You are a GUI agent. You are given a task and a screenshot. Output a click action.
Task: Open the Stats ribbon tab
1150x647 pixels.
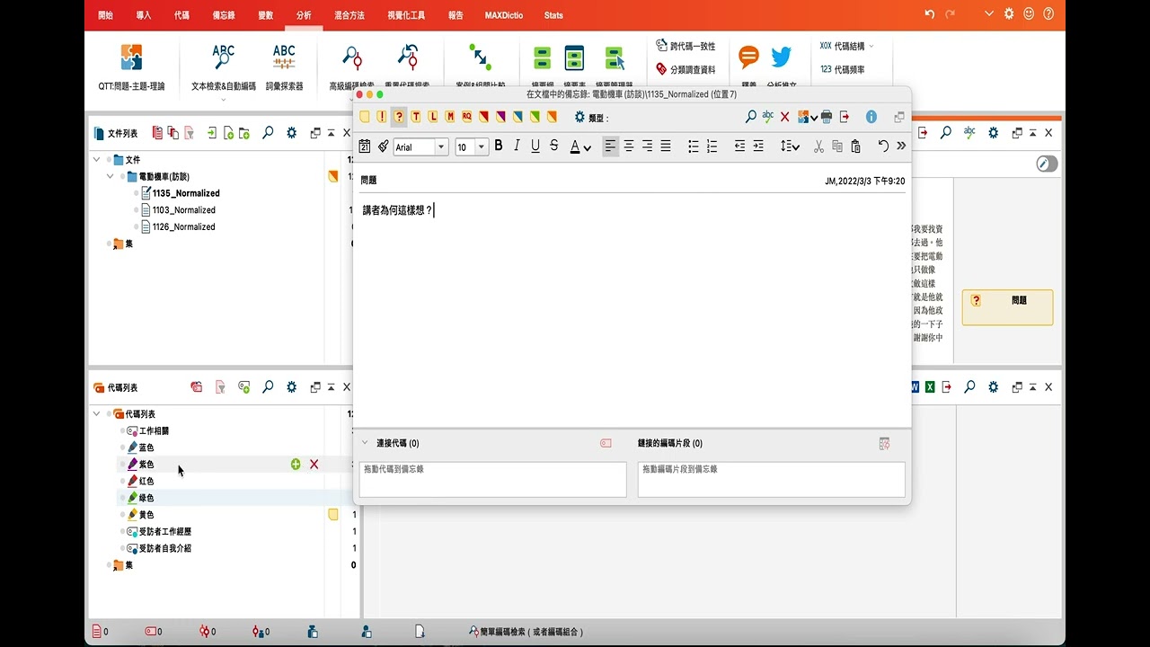pyautogui.click(x=553, y=15)
